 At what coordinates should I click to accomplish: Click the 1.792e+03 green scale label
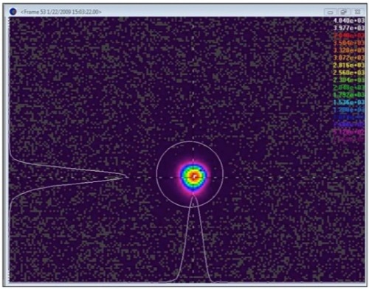coord(349,95)
